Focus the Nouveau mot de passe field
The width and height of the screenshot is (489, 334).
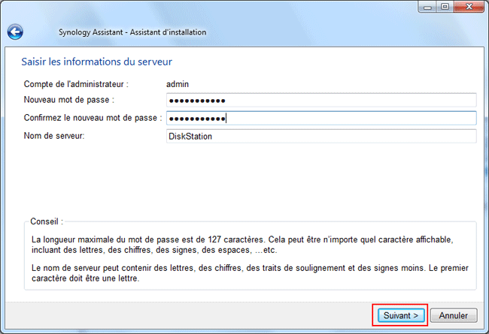(x=321, y=101)
